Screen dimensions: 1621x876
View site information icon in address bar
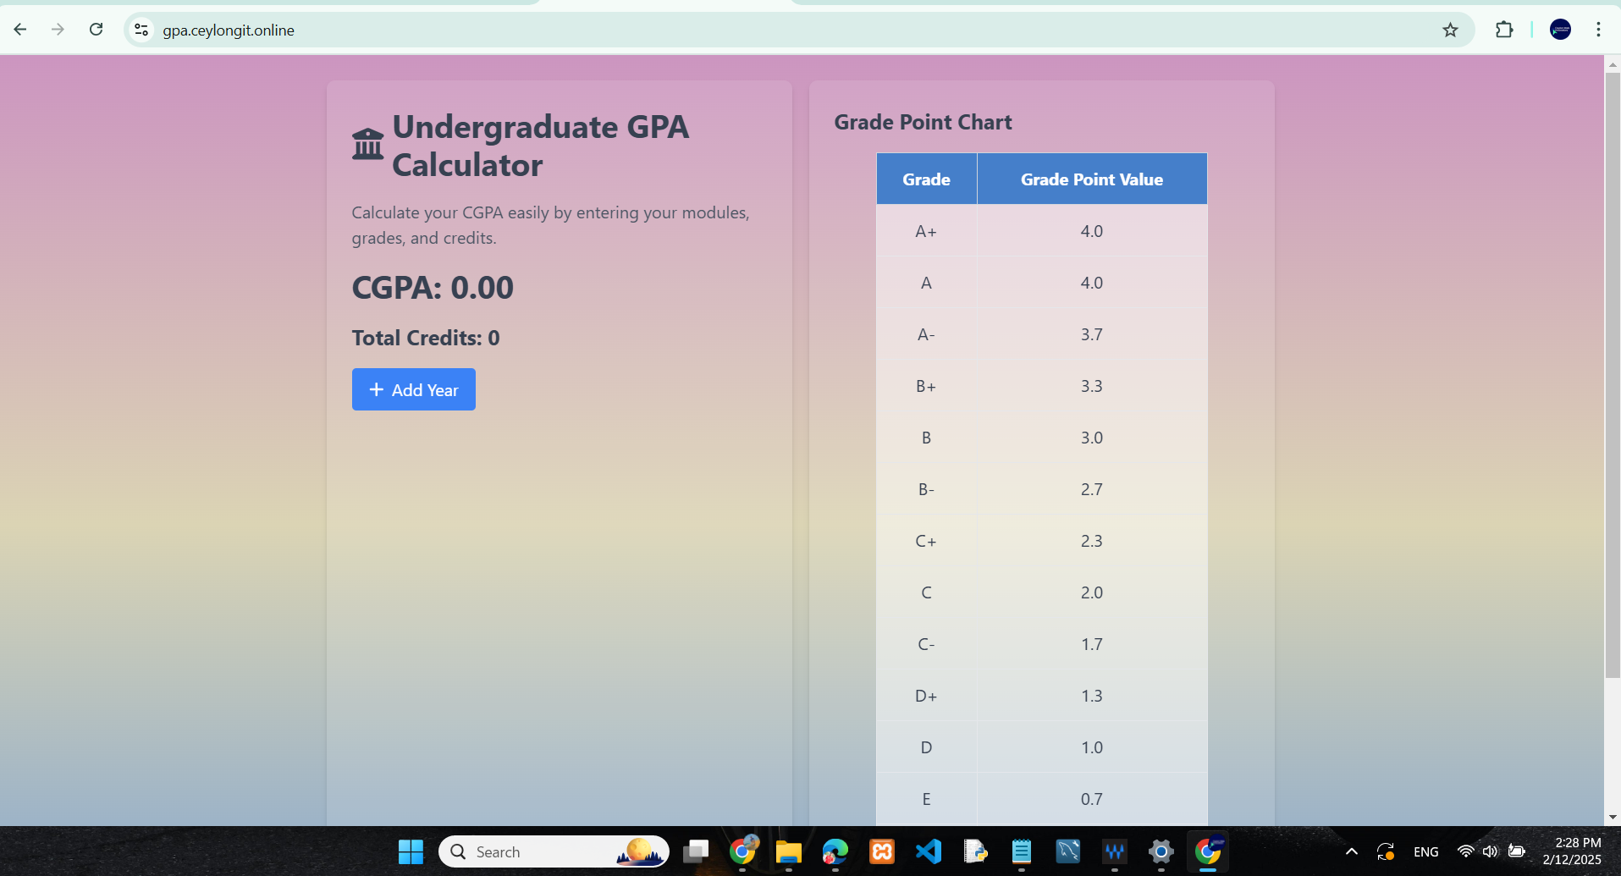point(141,30)
